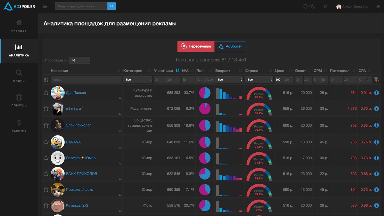384x216 pixels.
Task: Open the Комиксы 2x2 group link
Action: [x=77, y=205]
